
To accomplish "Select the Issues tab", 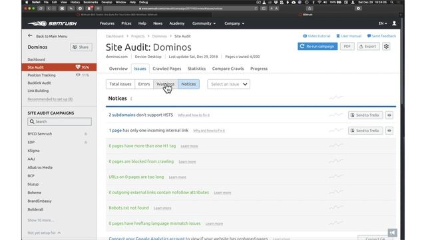I will tap(140, 69).
